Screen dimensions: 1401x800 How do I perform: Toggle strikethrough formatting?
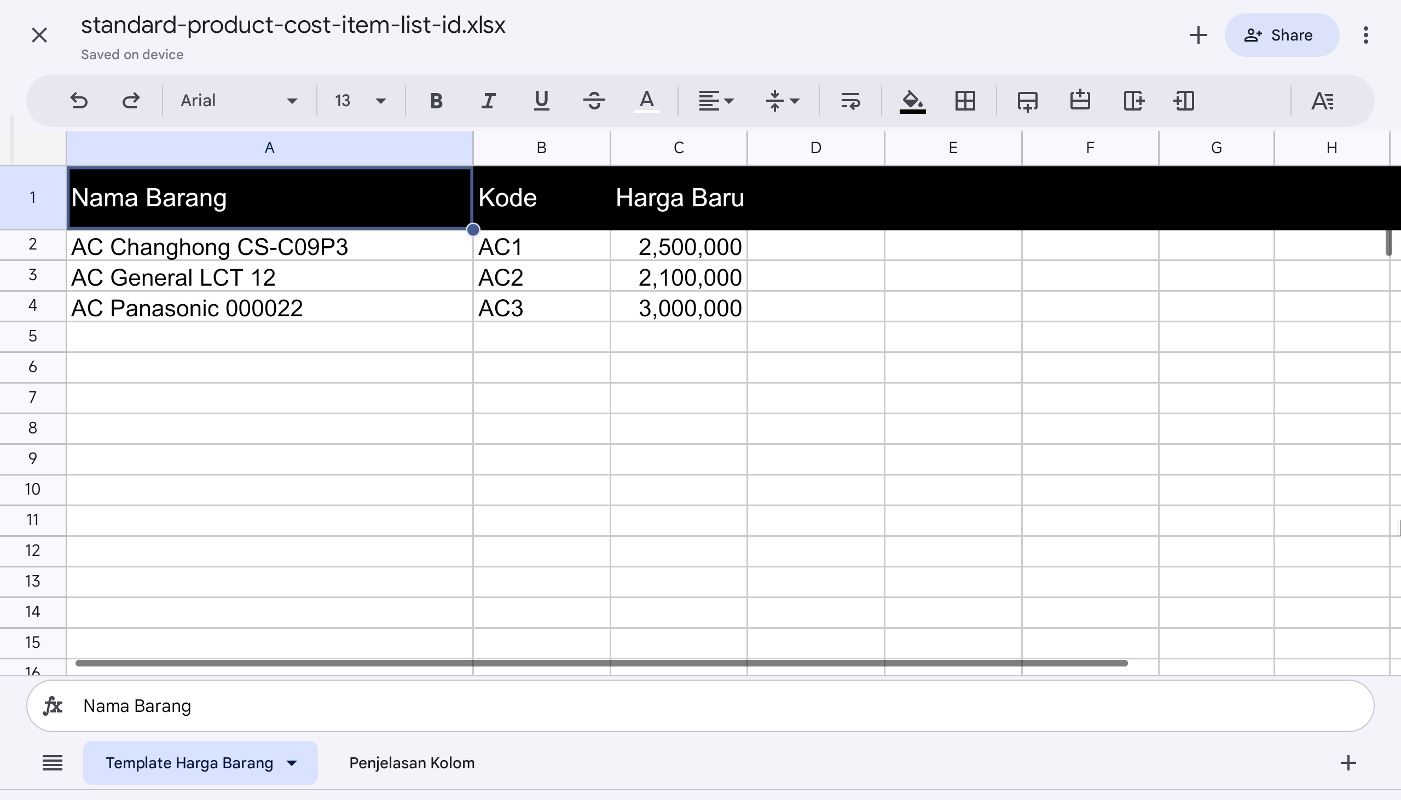click(594, 101)
